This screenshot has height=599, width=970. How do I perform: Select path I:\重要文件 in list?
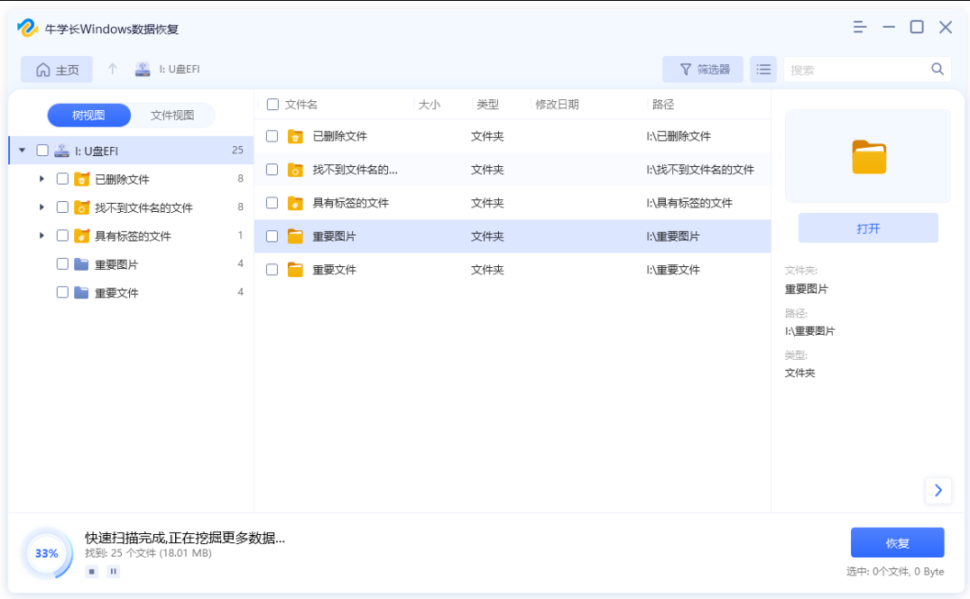(673, 270)
